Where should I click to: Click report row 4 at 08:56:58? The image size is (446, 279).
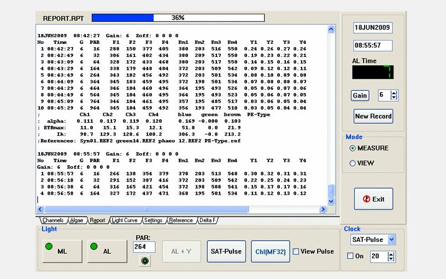pos(172,193)
